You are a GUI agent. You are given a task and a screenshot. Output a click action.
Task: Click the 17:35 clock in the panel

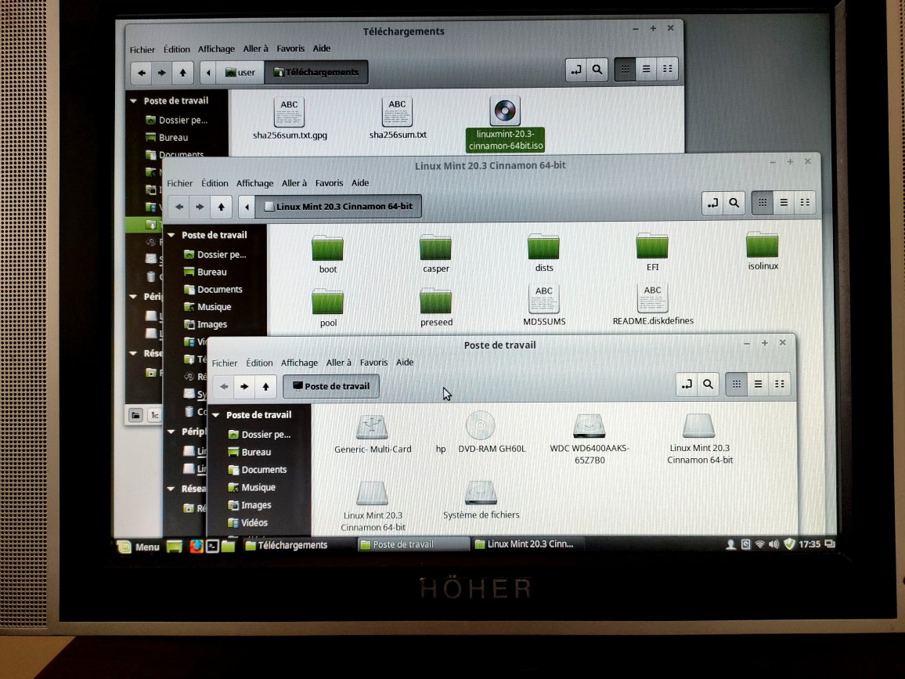(809, 544)
